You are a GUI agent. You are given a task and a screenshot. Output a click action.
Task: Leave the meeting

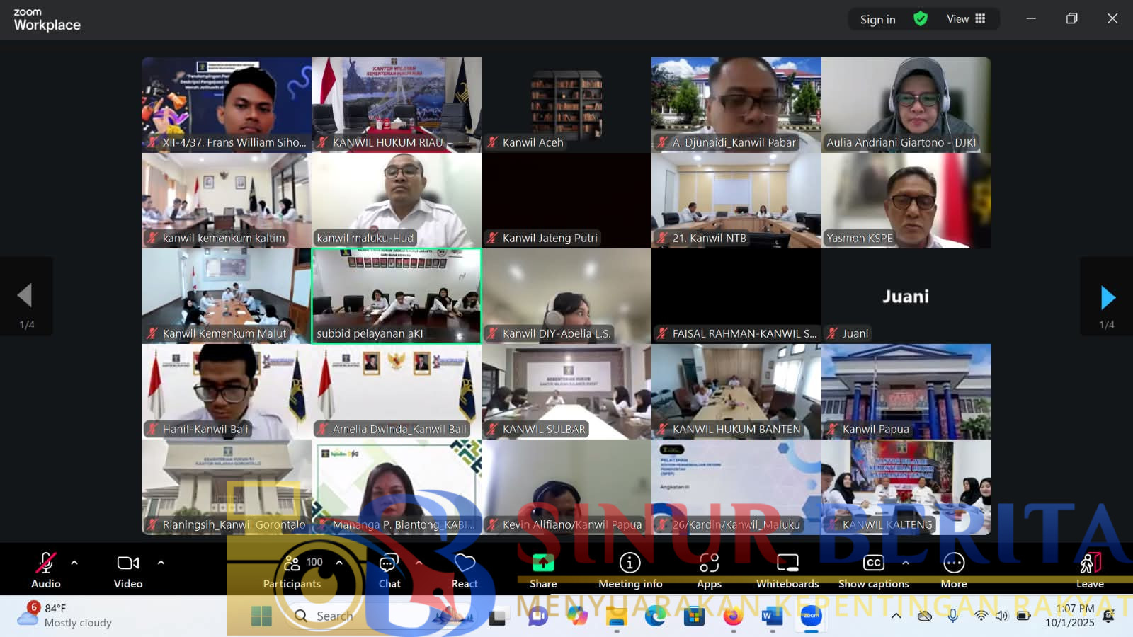tap(1090, 570)
